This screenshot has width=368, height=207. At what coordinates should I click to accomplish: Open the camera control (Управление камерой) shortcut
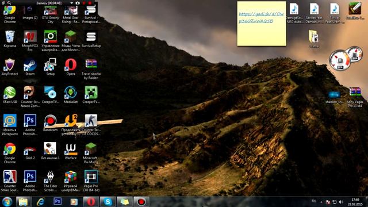coord(51,40)
